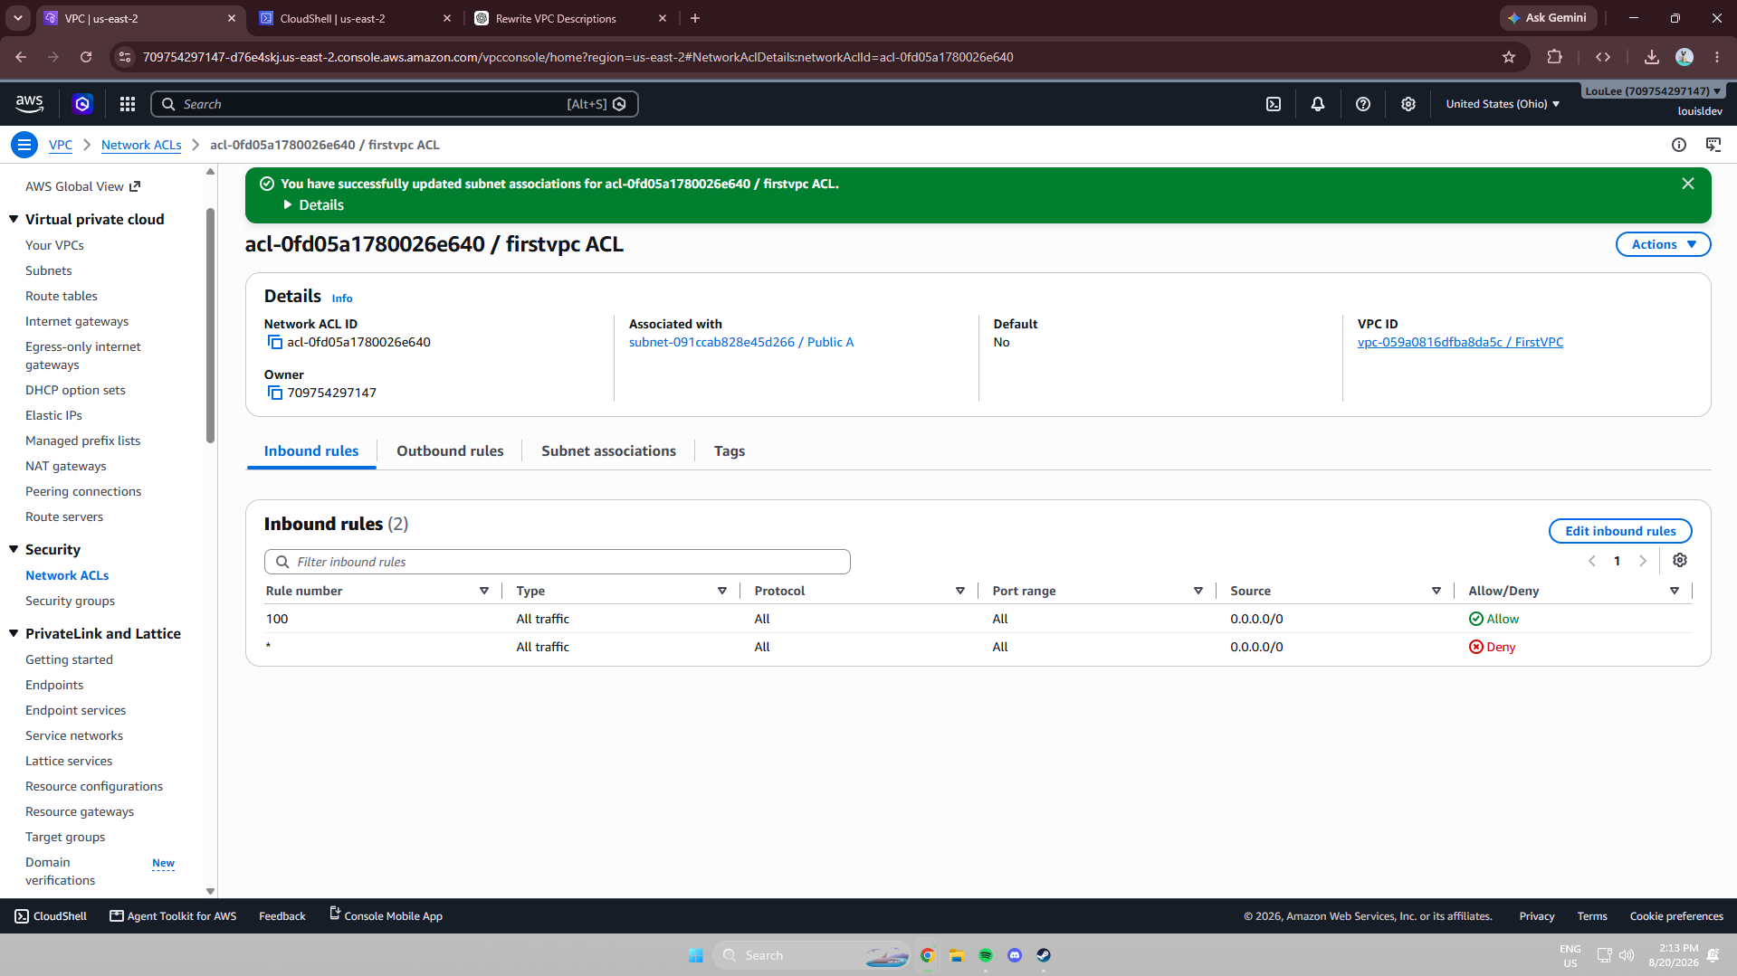This screenshot has height=976, width=1737.
Task: Reload the browser page
Action: pyautogui.click(x=86, y=57)
